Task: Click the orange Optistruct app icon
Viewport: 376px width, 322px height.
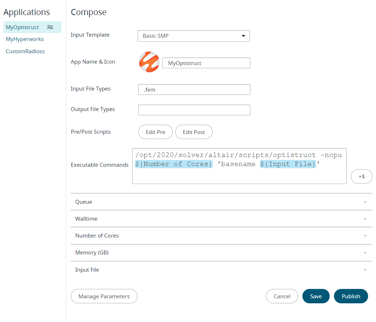Action: pos(149,62)
